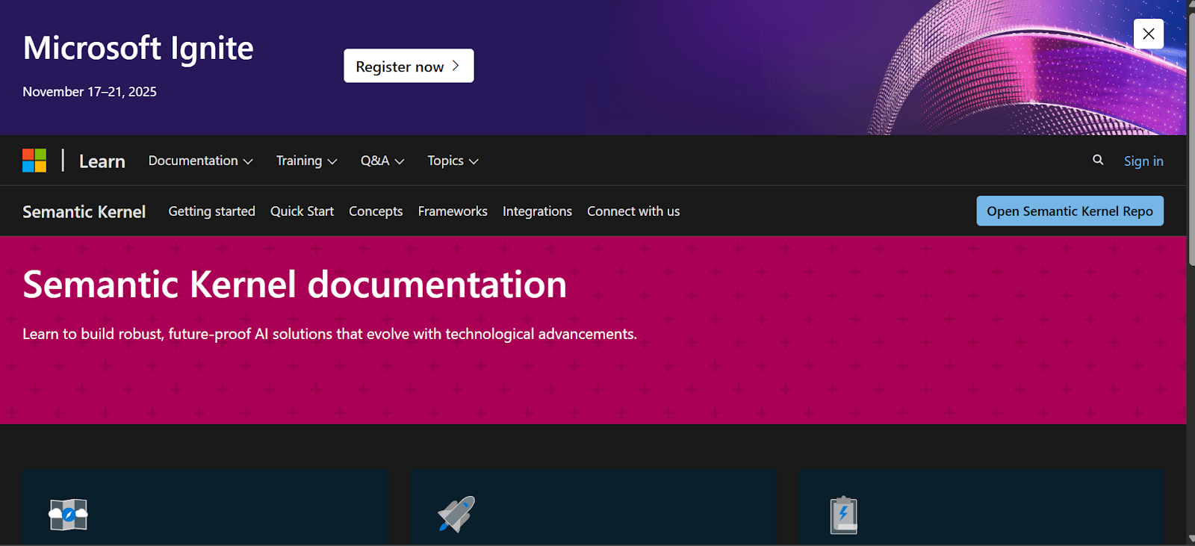This screenshot has width=1195, height=546.
Task: Click the Sign in link
Action: 1143,161
